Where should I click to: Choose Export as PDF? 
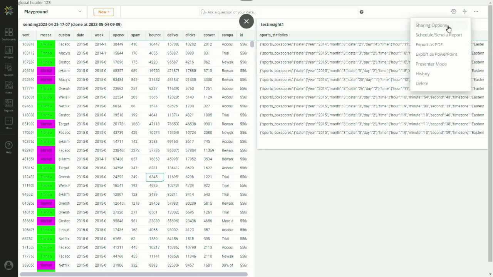click(x=429, y=45)
